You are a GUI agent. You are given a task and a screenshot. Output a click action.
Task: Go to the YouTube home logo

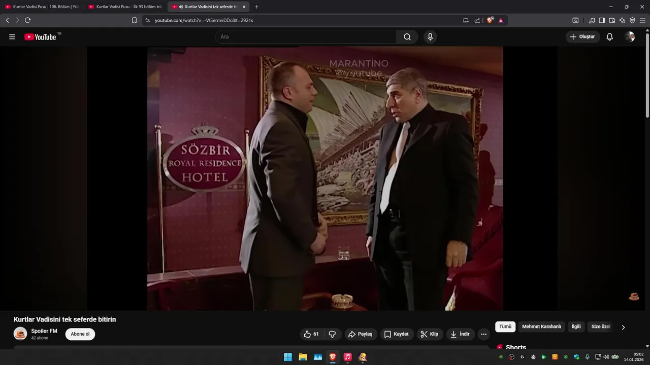(x=40, y=37)
